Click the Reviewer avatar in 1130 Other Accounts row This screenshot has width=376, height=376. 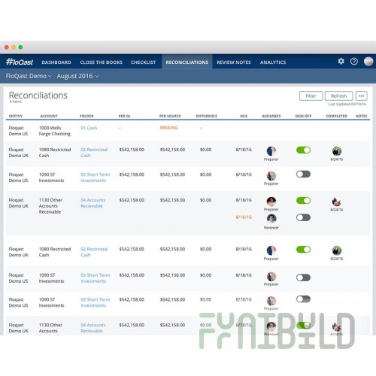271,219
